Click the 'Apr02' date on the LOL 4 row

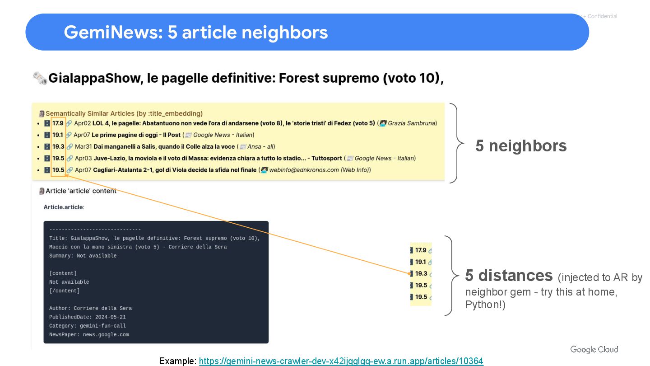tap(83, 123)
